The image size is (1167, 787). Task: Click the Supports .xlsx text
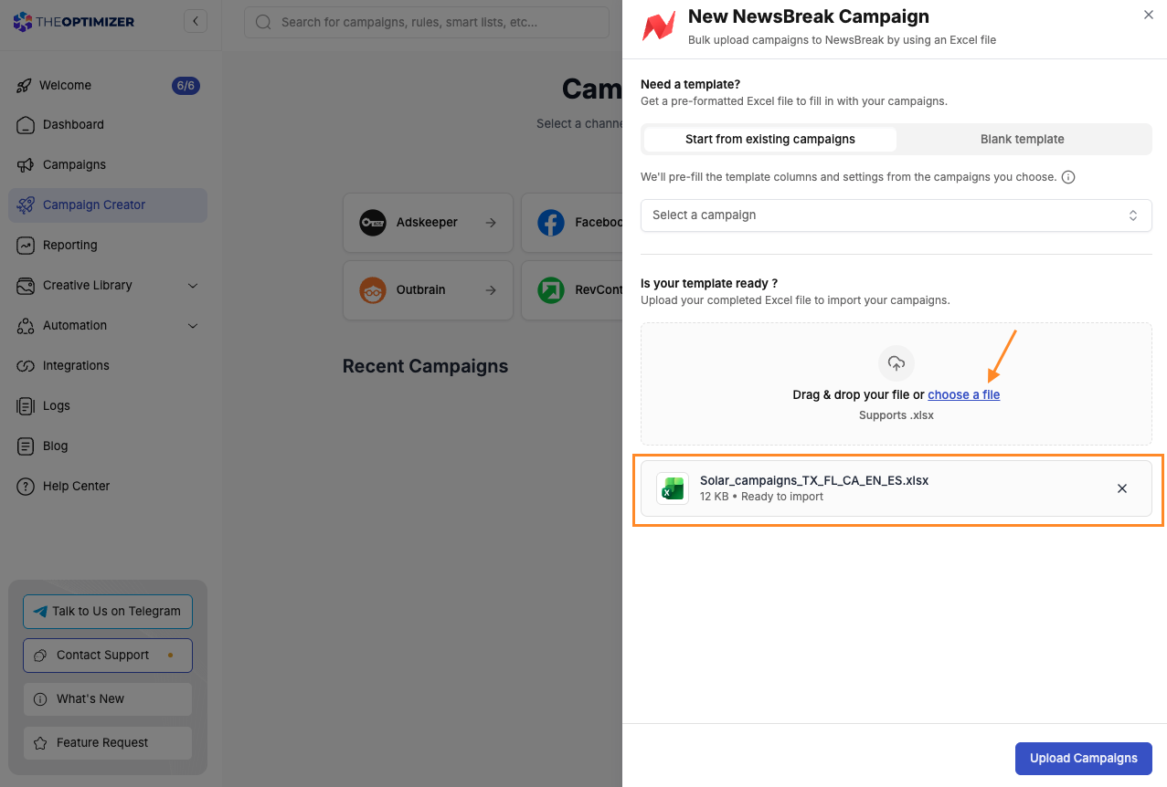[x=896, y=415]
